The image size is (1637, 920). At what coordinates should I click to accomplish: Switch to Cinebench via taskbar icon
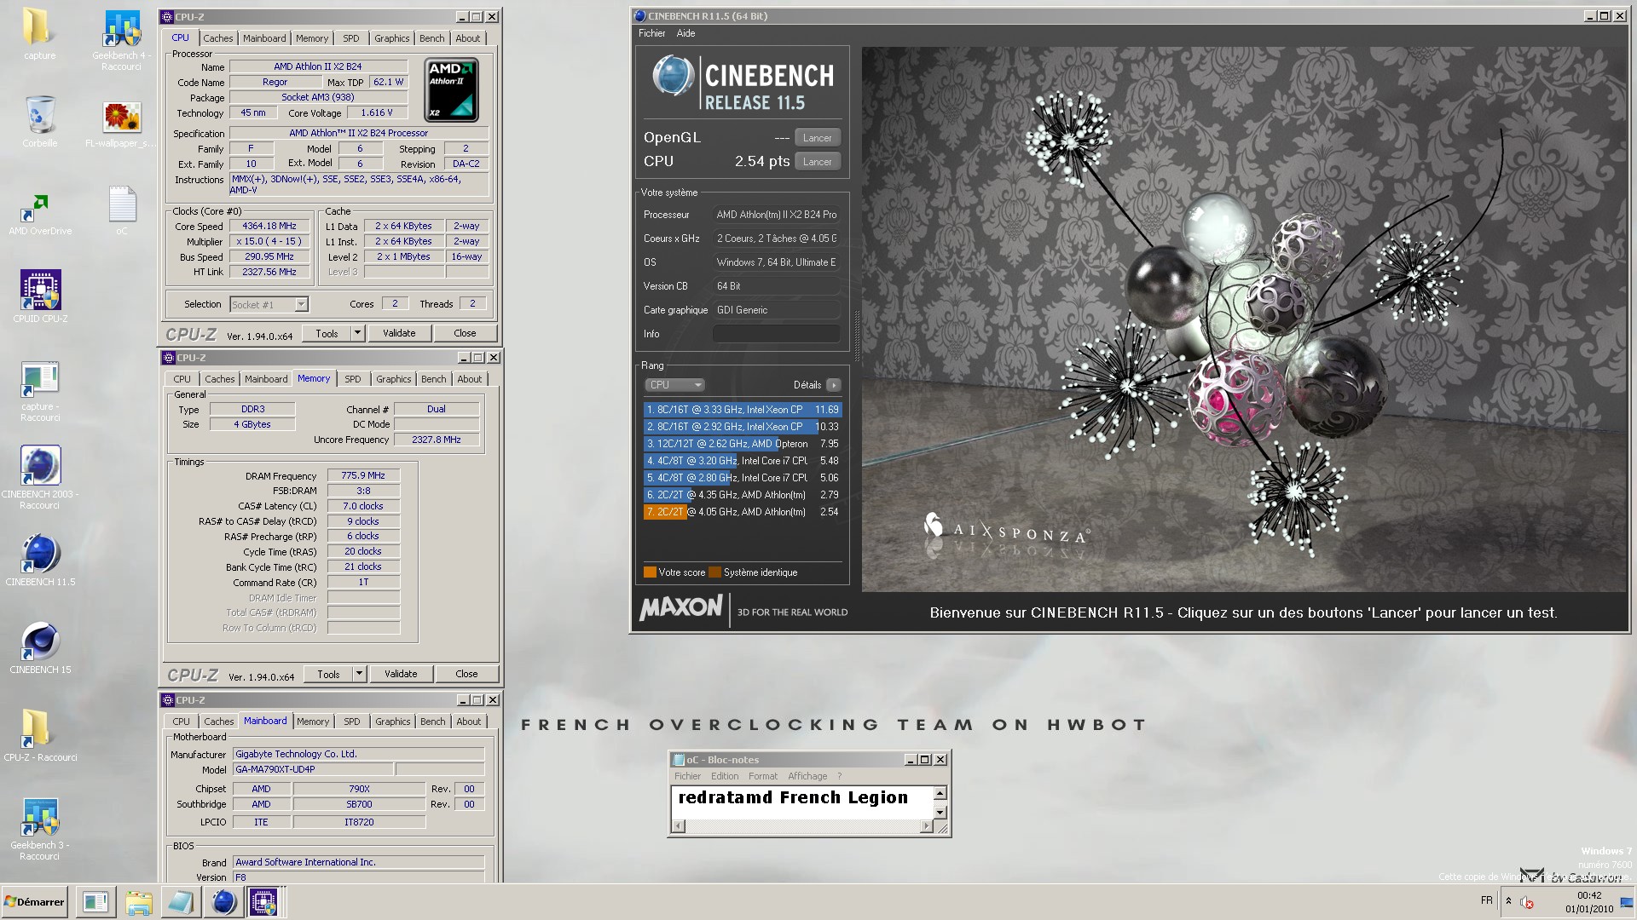[x=223, y=901]
